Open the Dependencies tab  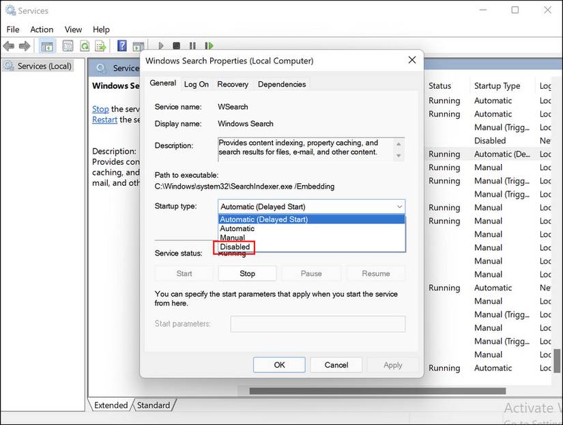pyautogui.click(x=282, y=84)
